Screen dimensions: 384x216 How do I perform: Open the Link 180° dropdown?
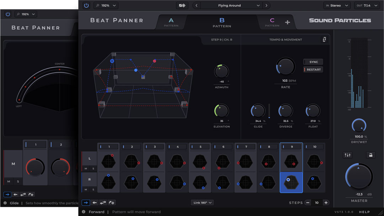202,202
